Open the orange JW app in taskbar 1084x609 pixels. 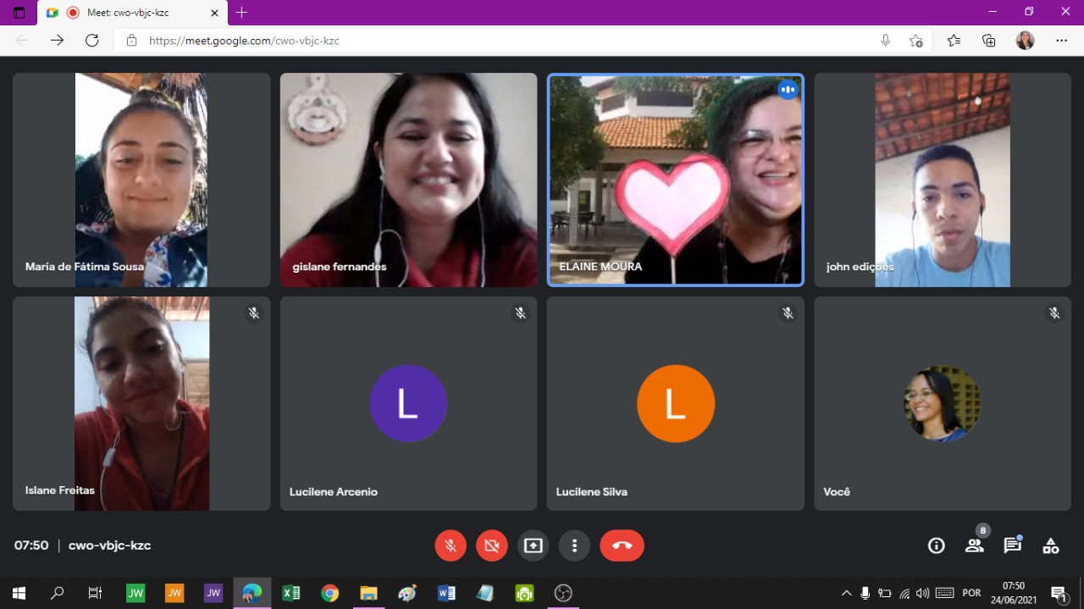coord(174,593)
